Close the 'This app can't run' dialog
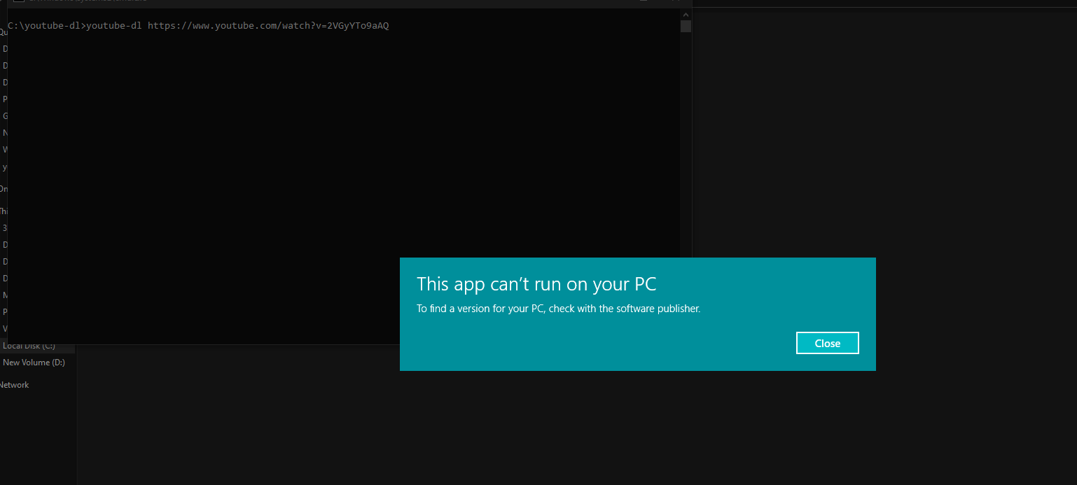 pyautogui.click(x=827, y=343)
